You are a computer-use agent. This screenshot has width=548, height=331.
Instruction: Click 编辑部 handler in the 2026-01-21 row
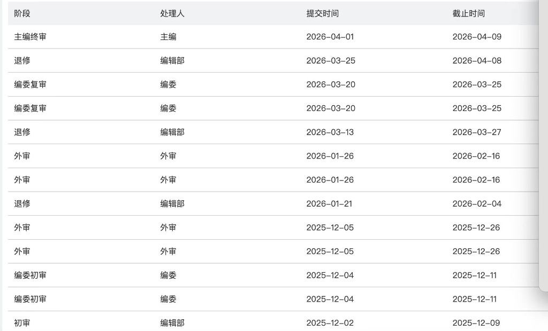point(172,203)
